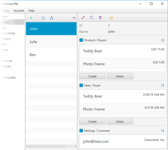This screenshot has width=168, height=150.
Task: Click the Mailings / Customer library icon
Action: (81, 131)
